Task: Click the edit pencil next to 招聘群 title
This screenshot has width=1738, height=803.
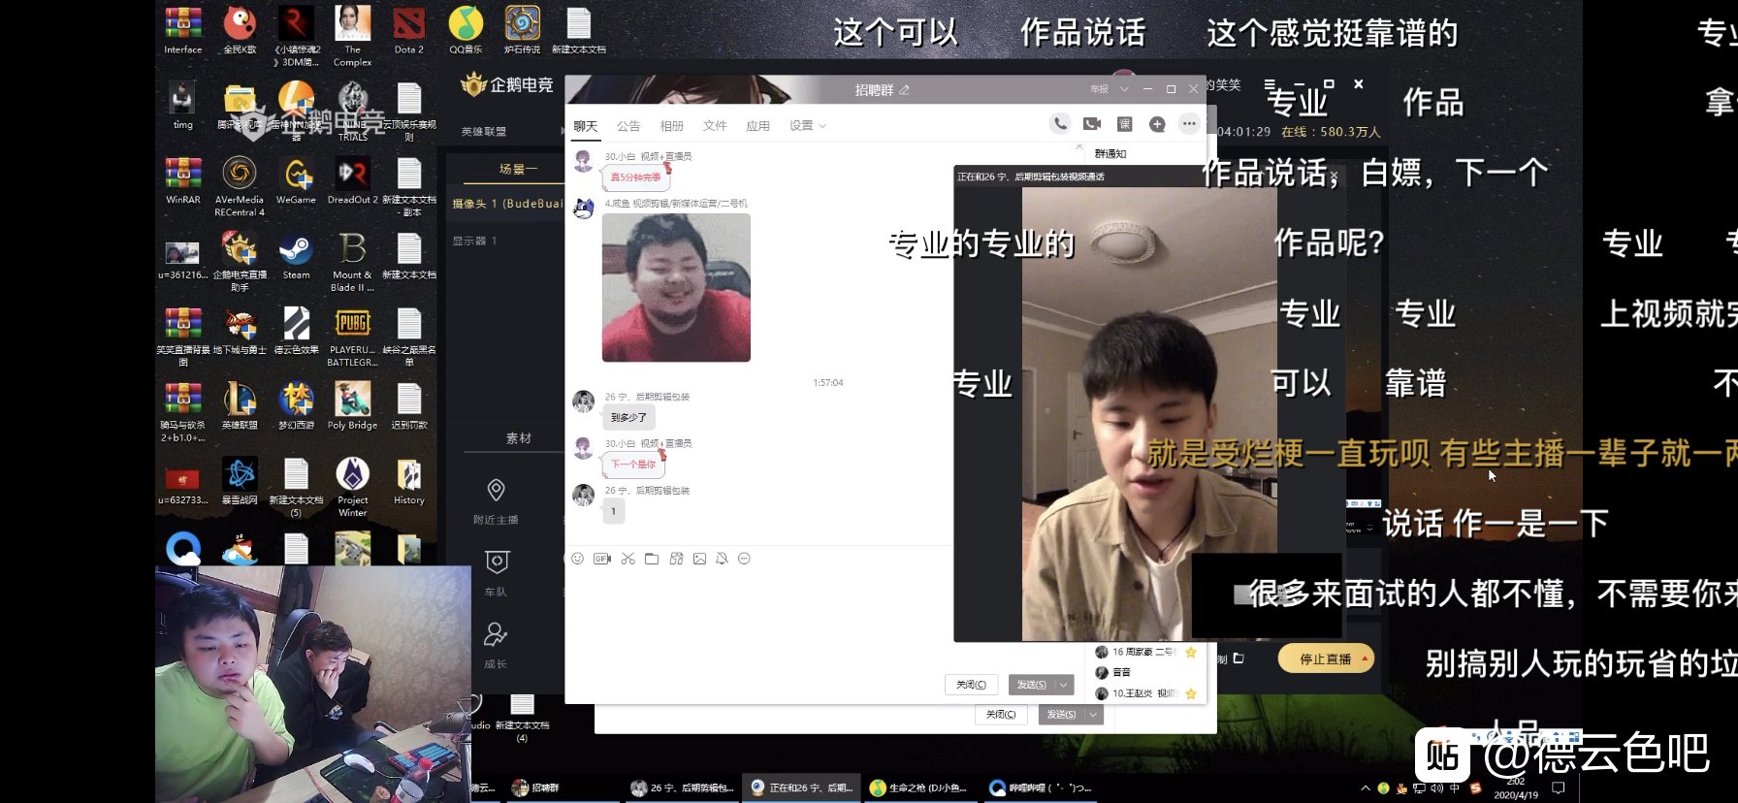Action: pyautogui.click(x=904, y=90)
